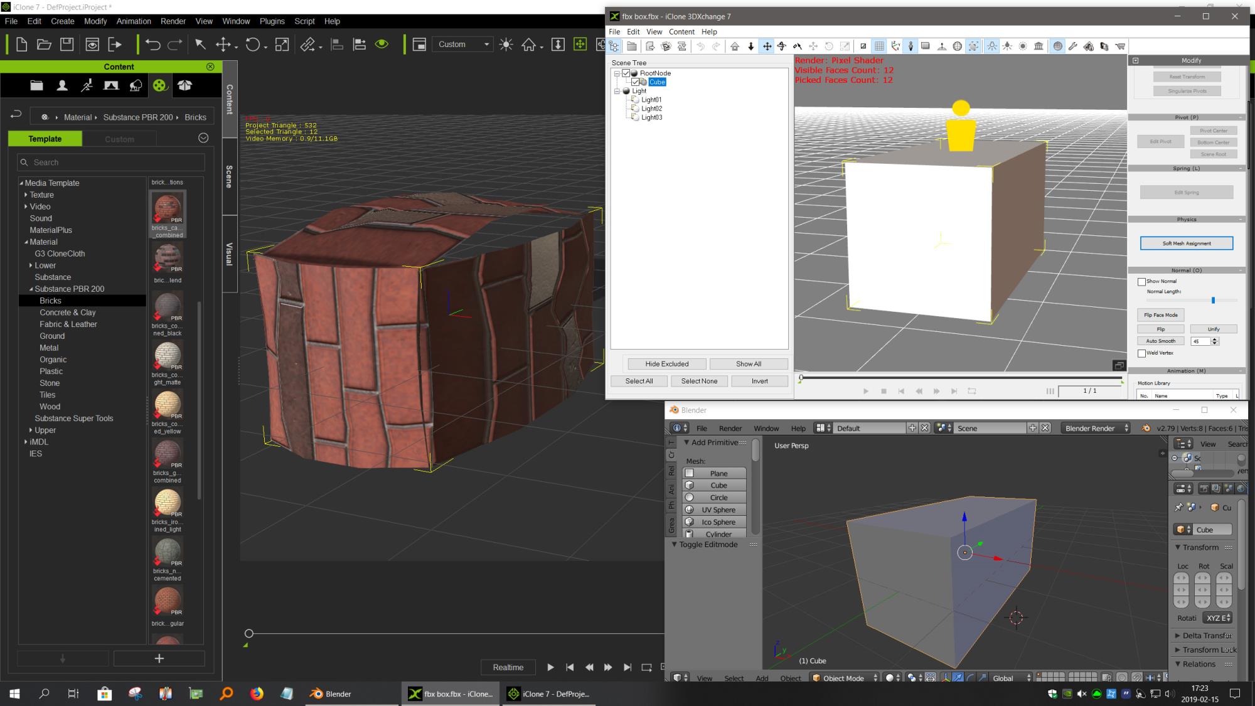Image resolution: width=1255 pixels, height=706 pixels.
Task: Toggle the grid icon in 3DXchange toolbar
Action: coord(879,46)
